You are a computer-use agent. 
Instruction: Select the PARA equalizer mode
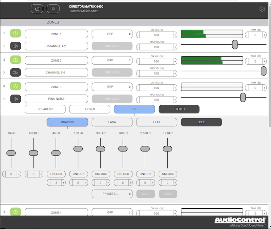(112, 122)
